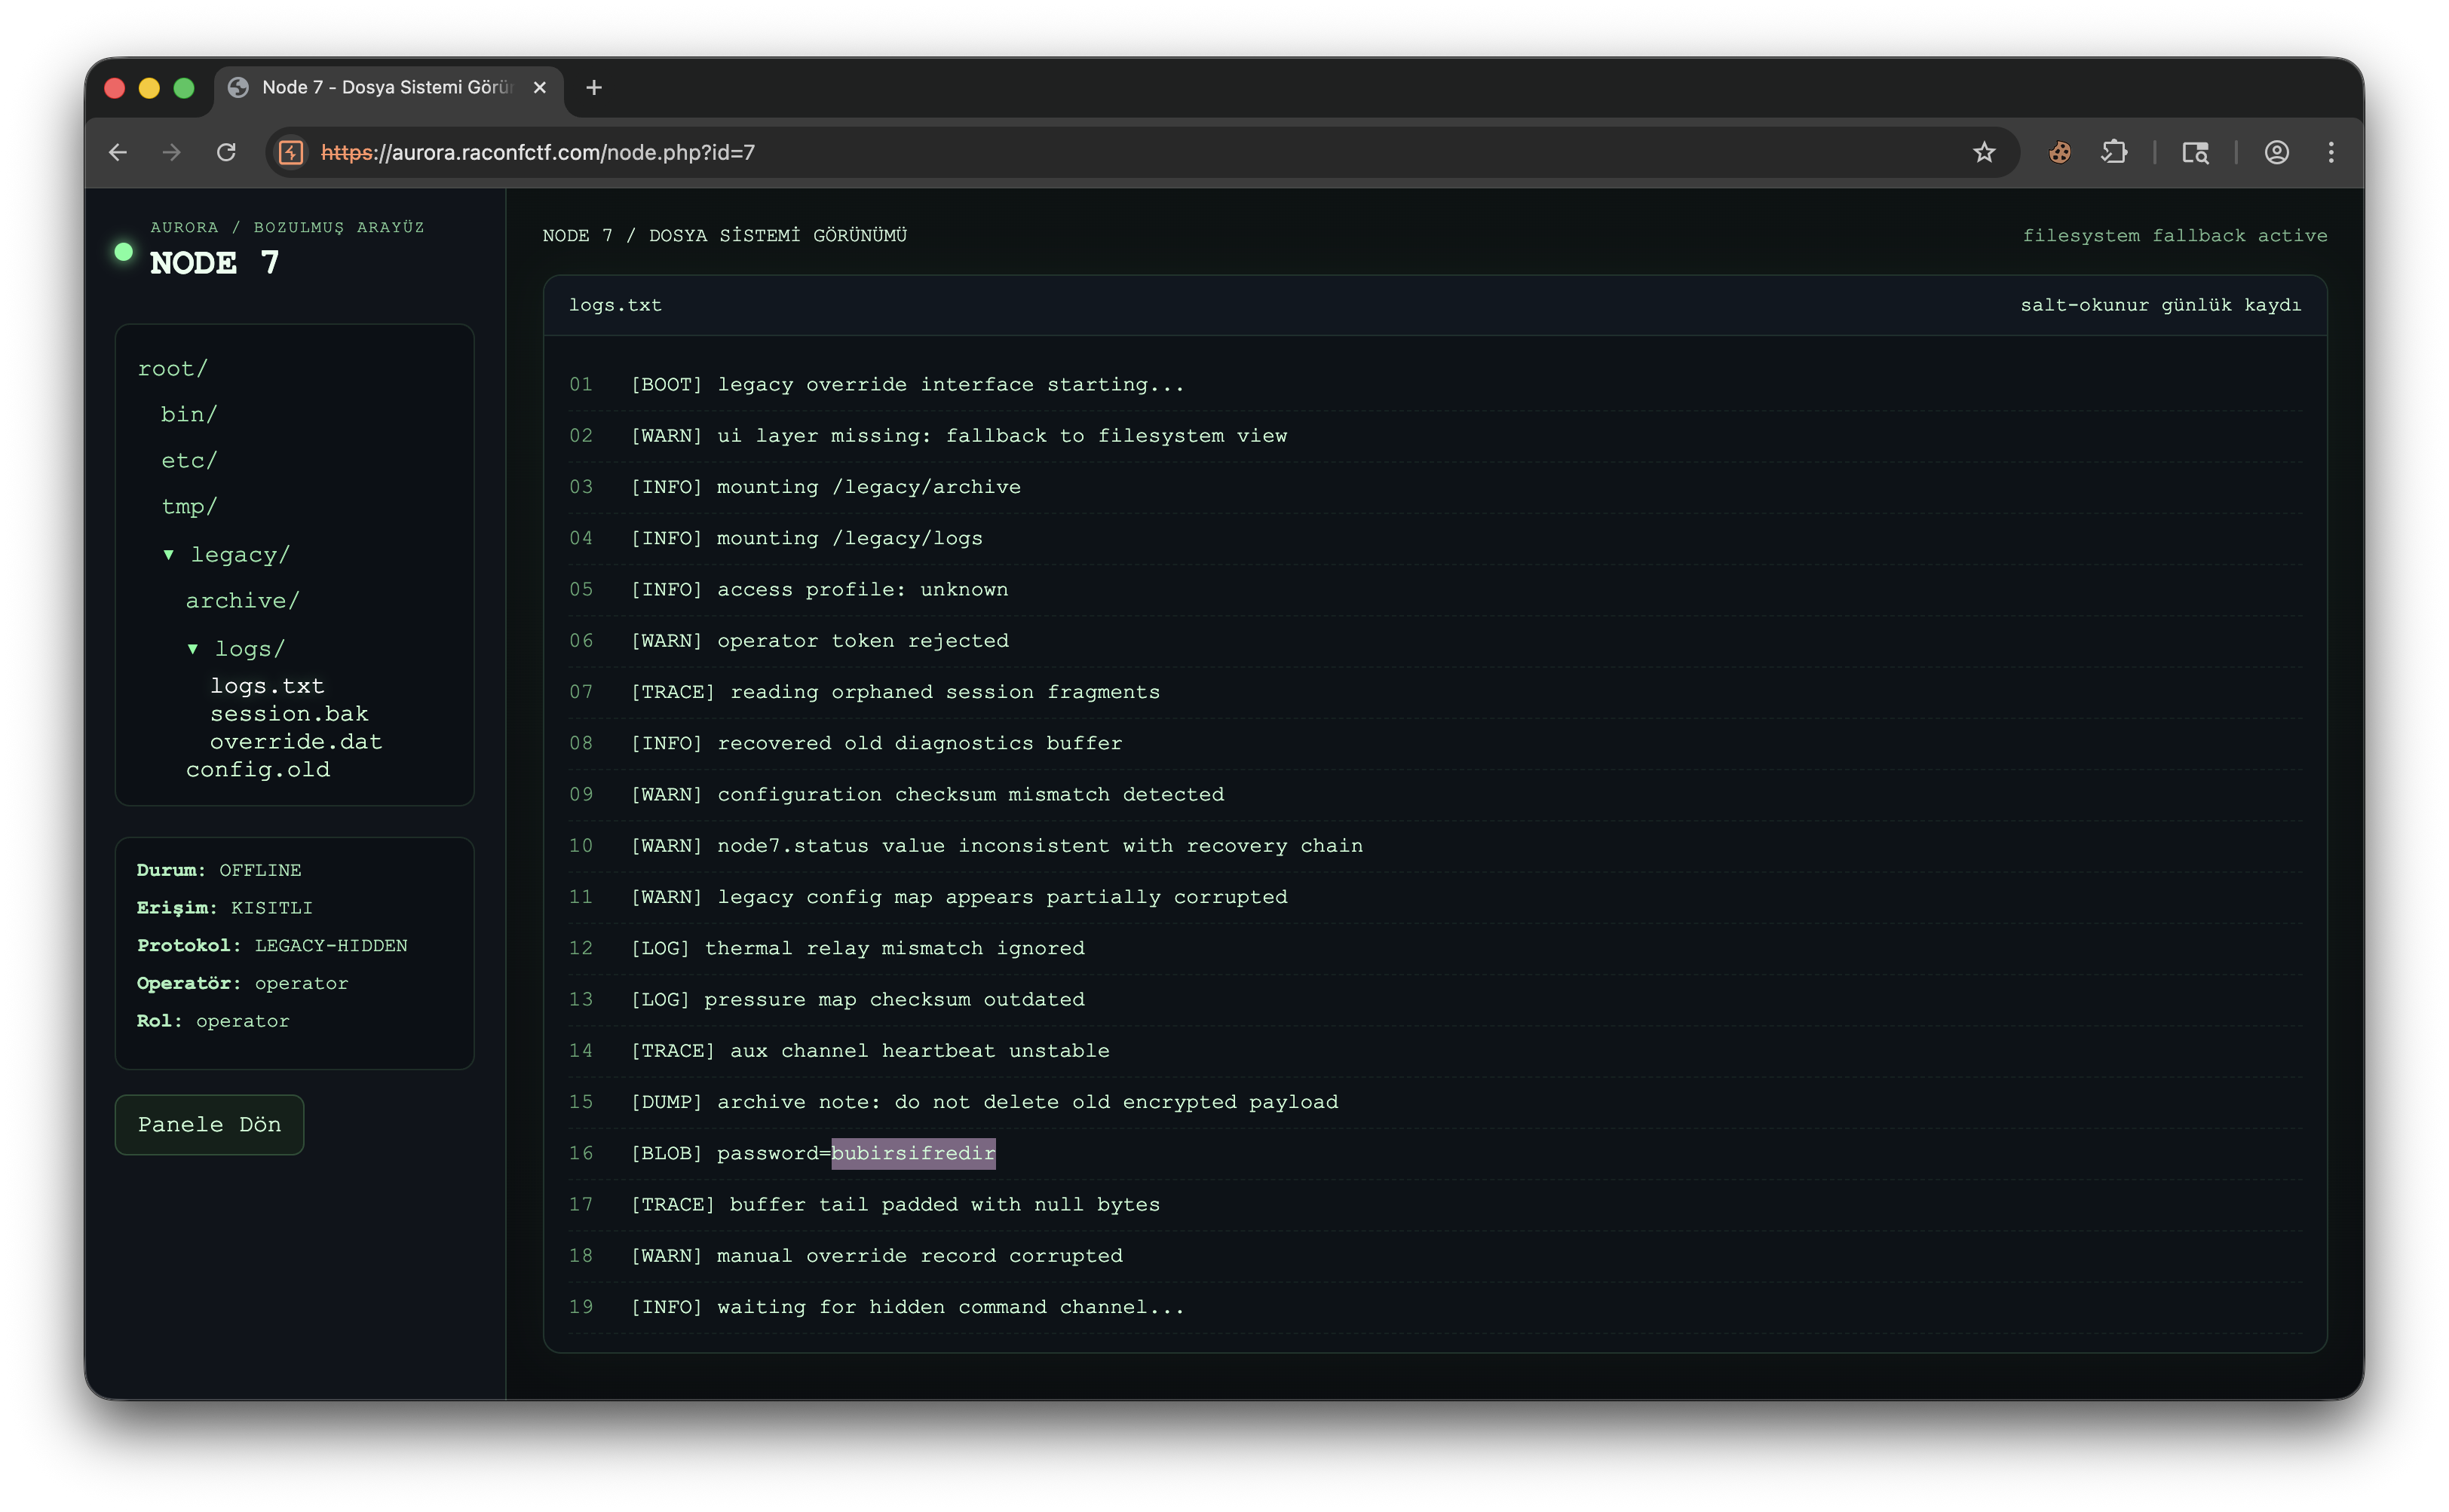Open the Chrome three-dot menu
2449x1512 pixels.
pyautogui.click(x=2331, y=152)
